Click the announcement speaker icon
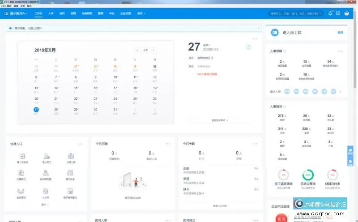 10,28
